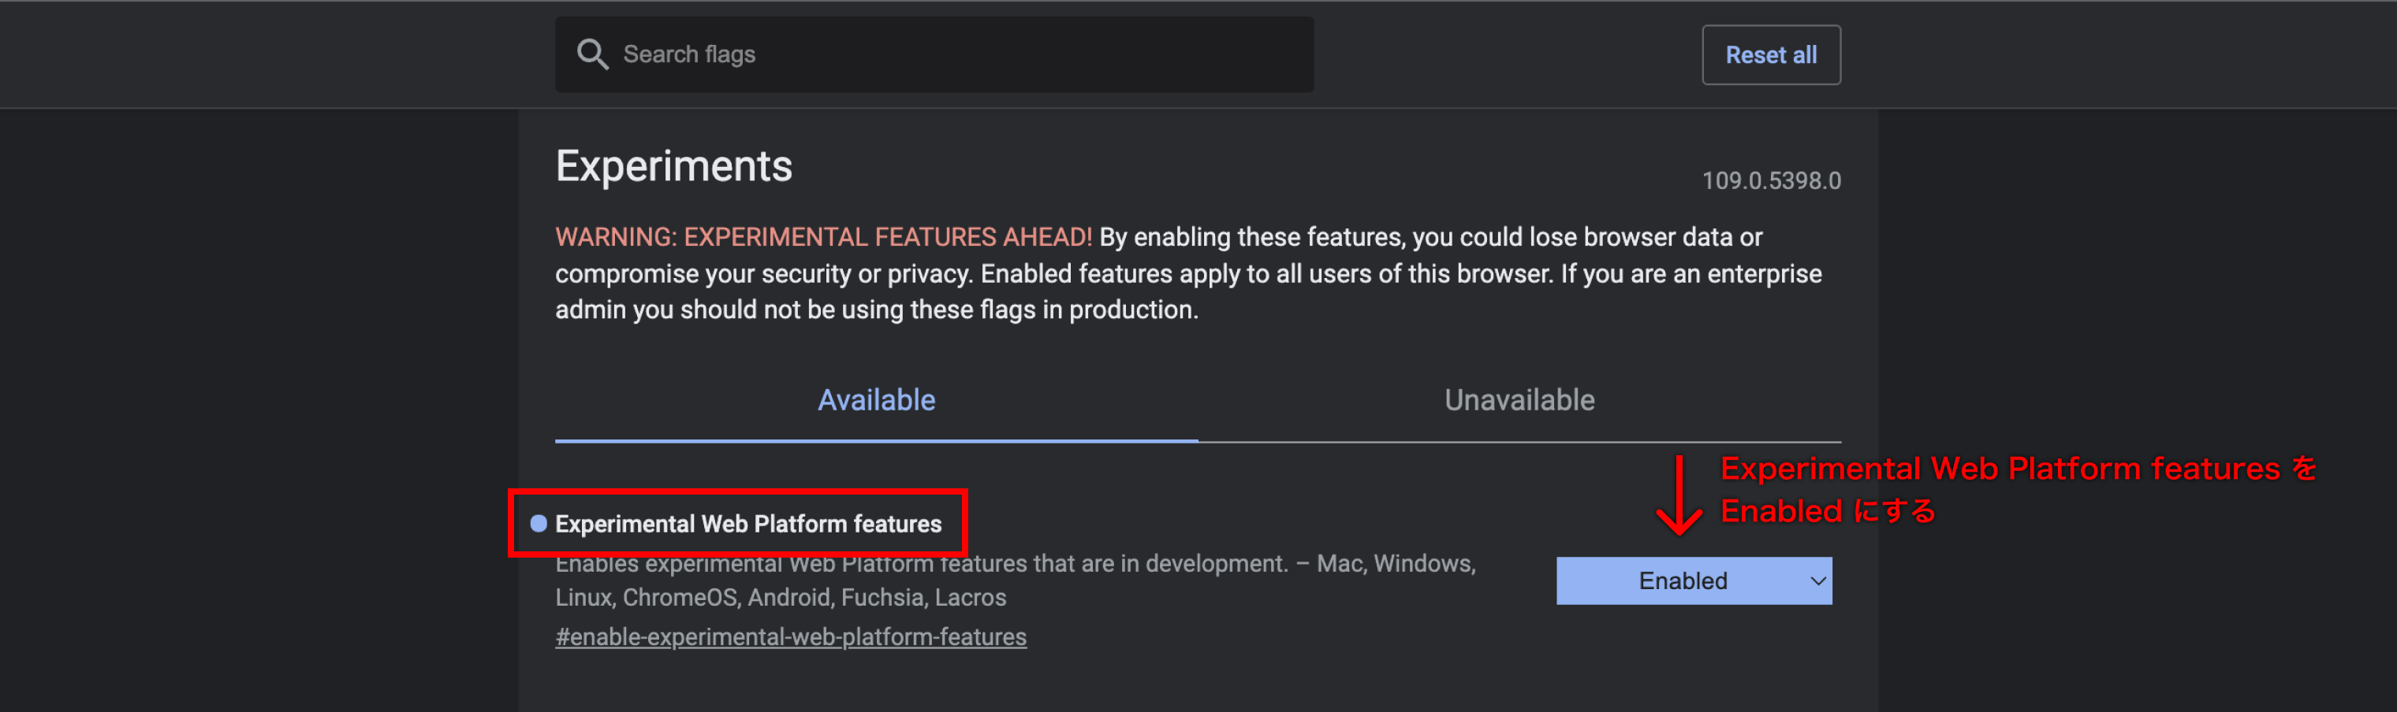This screenshot has width=2397, height=712.
Task: Click the blue dot beside Experimental Web Platform features
Action: (538, 523)
